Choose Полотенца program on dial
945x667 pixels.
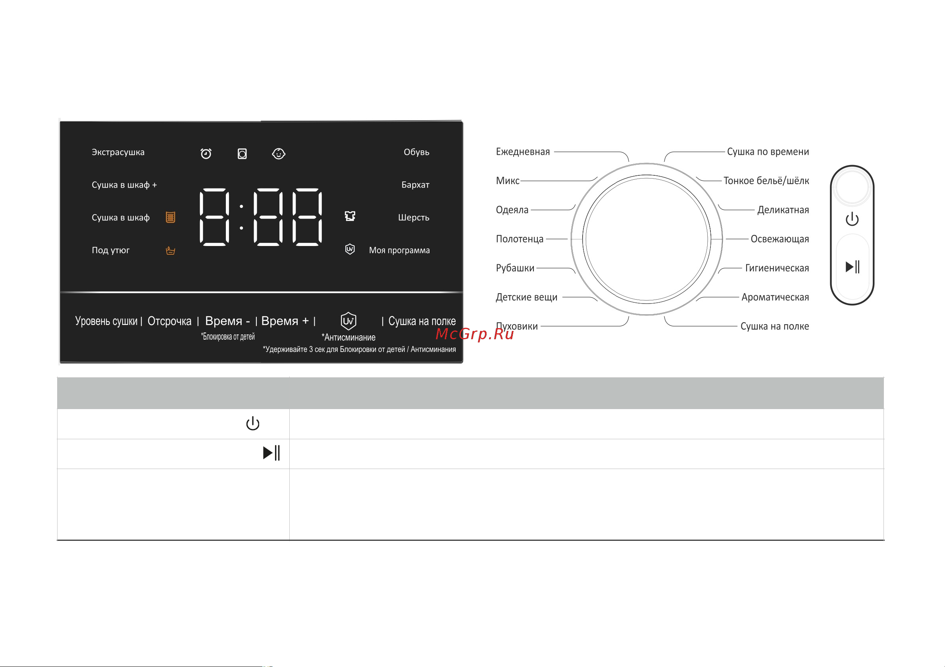click(x=520, y=239)
